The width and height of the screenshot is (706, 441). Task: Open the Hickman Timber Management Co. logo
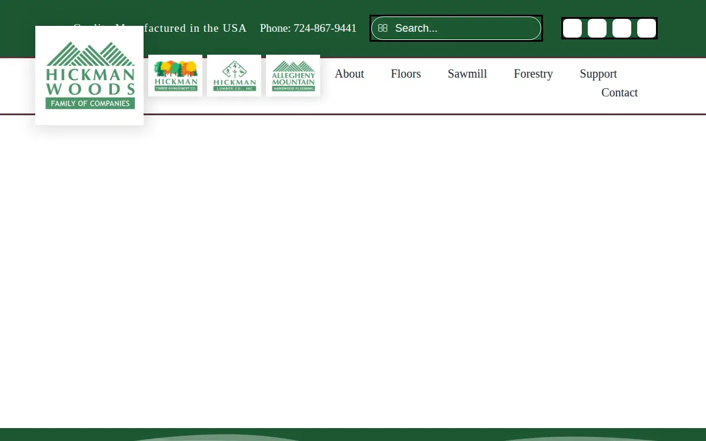point(175,75)
